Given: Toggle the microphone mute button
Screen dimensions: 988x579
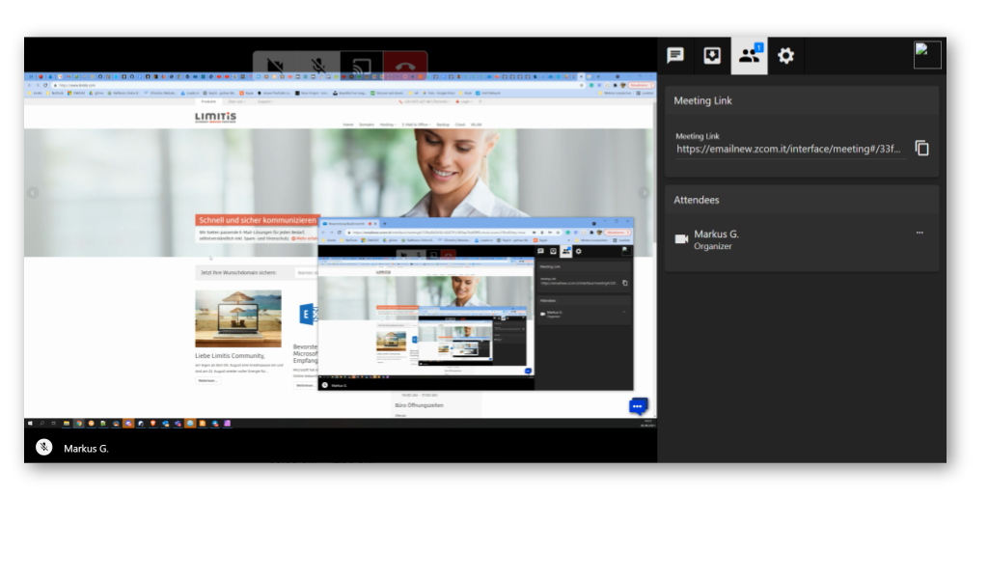Looking at the screenshot, I should tap(317, 67).
